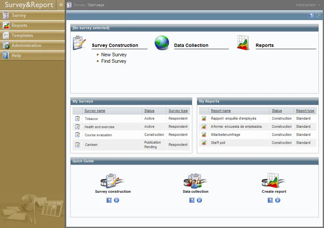Click the logout icon in top toolbar
Image resolution: width=324 pixels, height=228 pixels.
pos(318,15)
